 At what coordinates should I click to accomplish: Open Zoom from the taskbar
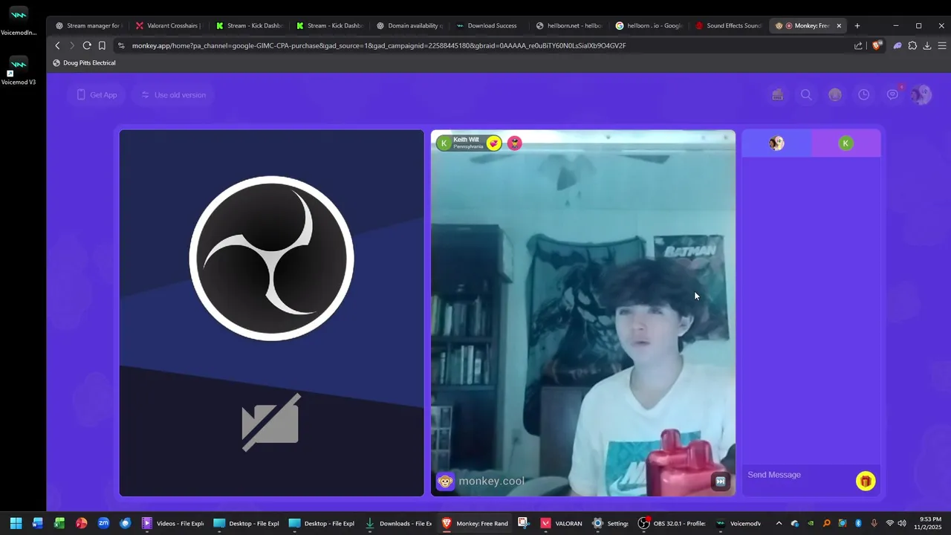[103, 523]
